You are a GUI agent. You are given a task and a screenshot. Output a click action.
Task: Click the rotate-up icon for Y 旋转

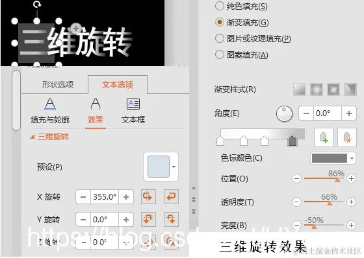[x=148, y=219]
